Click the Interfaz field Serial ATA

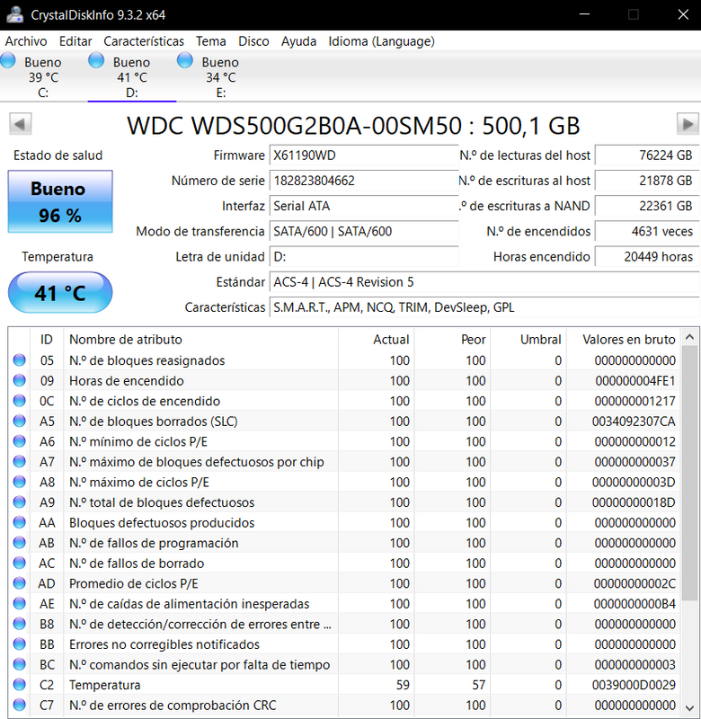[x=364, y=206]
